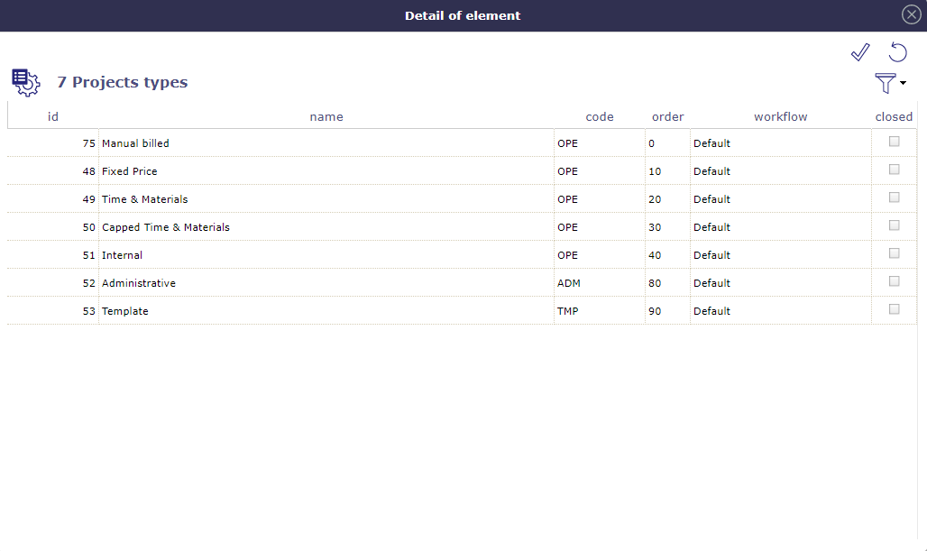Click the checkmark select icon

click(860, 52)
